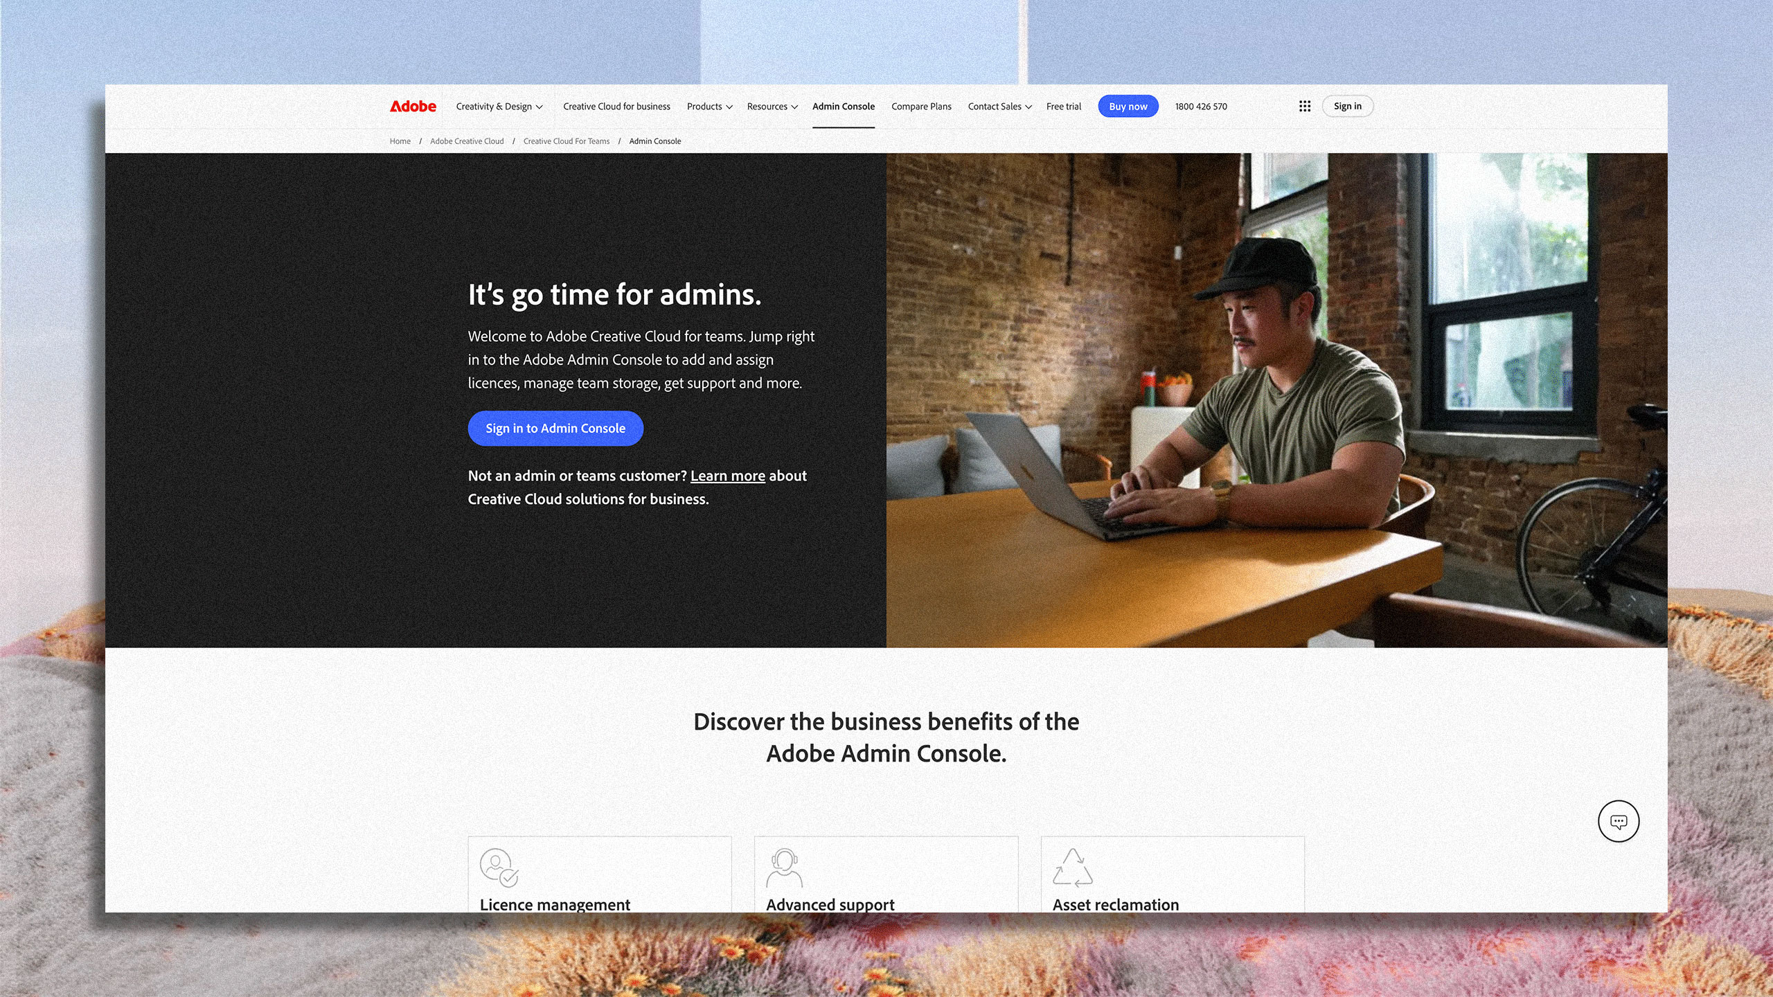Select the Admin Console nav tab

pos(843,106)
